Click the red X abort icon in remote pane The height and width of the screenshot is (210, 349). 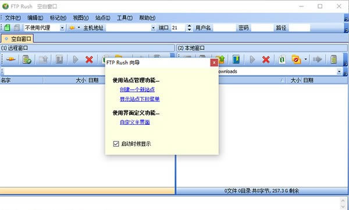[89, 59]
